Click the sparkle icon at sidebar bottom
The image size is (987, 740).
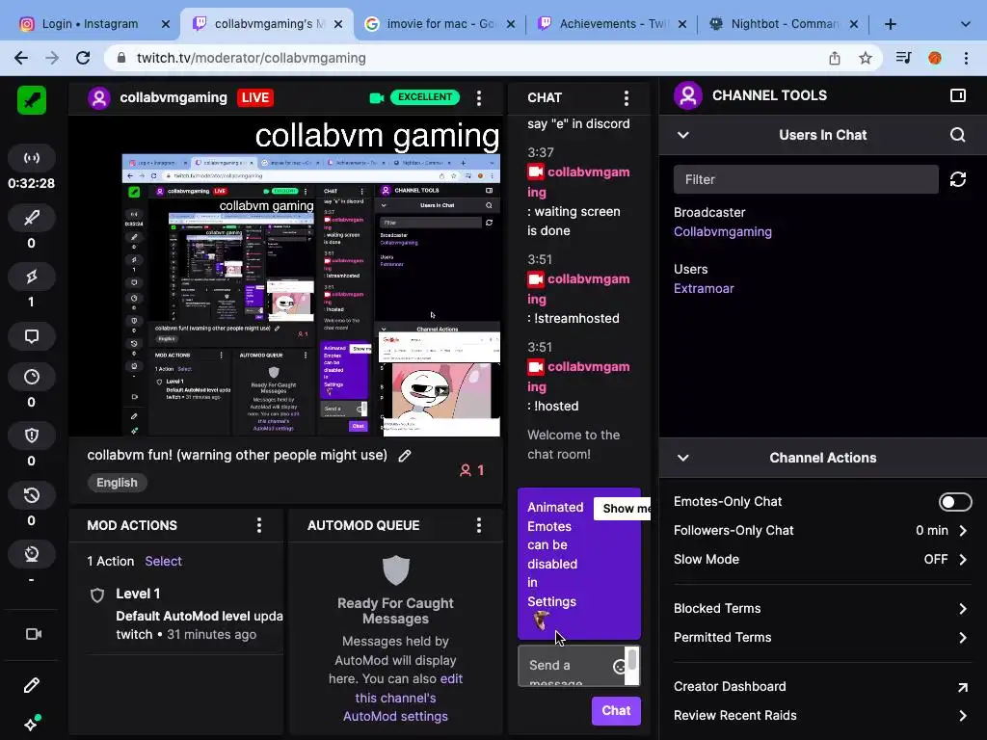tap(32, 723)
